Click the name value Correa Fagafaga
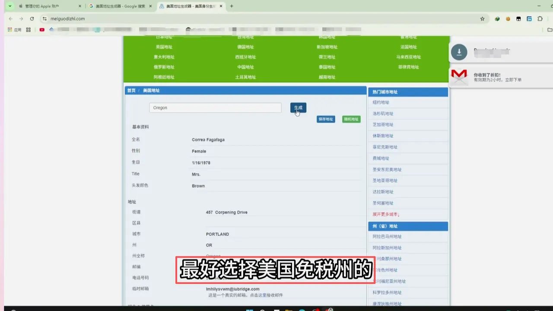Viewport: 553px width, 311px height. (x=208, y=140)
